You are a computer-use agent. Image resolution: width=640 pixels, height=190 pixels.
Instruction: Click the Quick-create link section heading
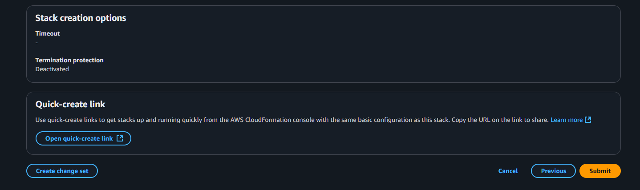tap(70, 105)
